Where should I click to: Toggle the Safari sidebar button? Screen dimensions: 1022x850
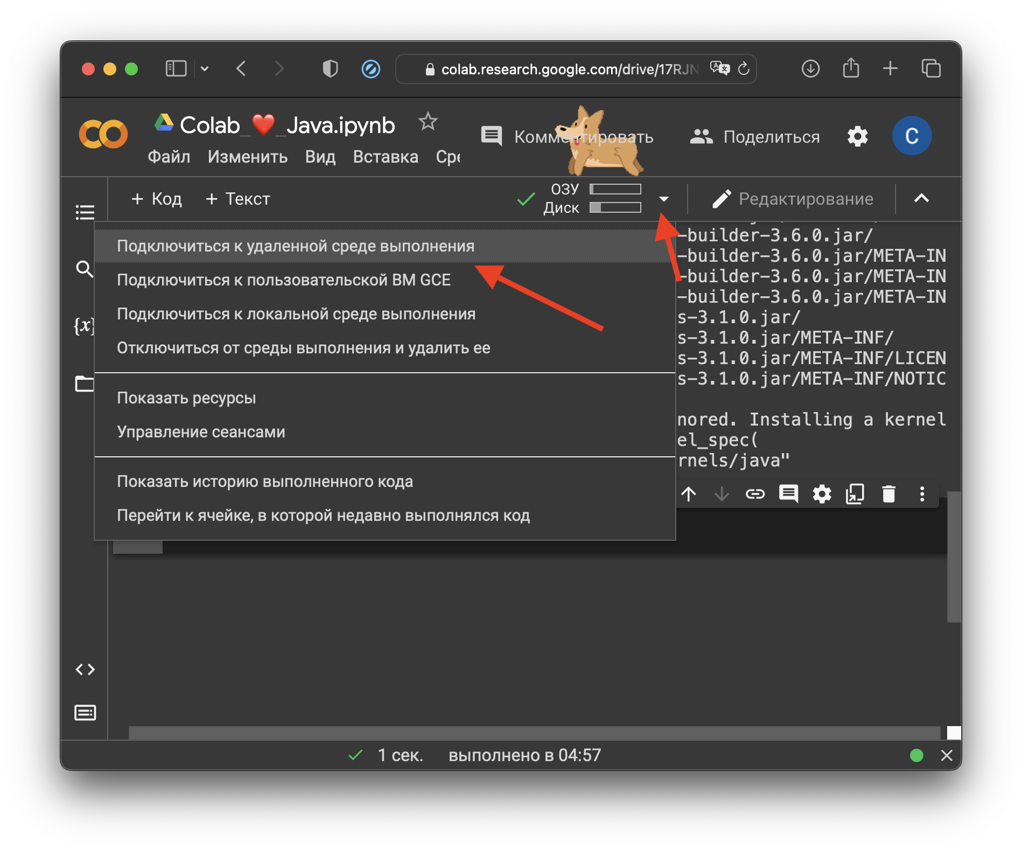point(176,69)
